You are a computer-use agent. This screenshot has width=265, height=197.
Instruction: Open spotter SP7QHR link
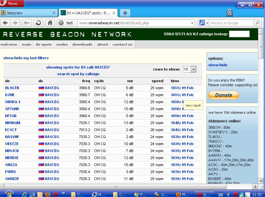coord(12,109)
